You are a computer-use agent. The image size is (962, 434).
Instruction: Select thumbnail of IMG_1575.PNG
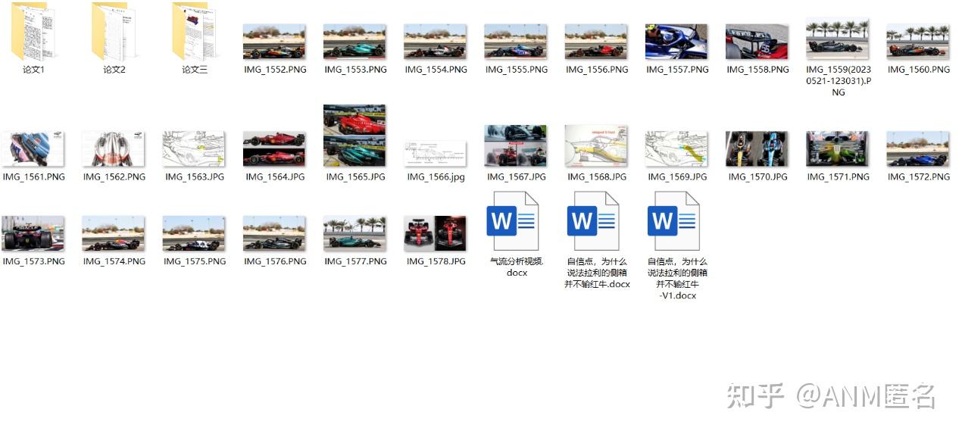tap(194, 233)
